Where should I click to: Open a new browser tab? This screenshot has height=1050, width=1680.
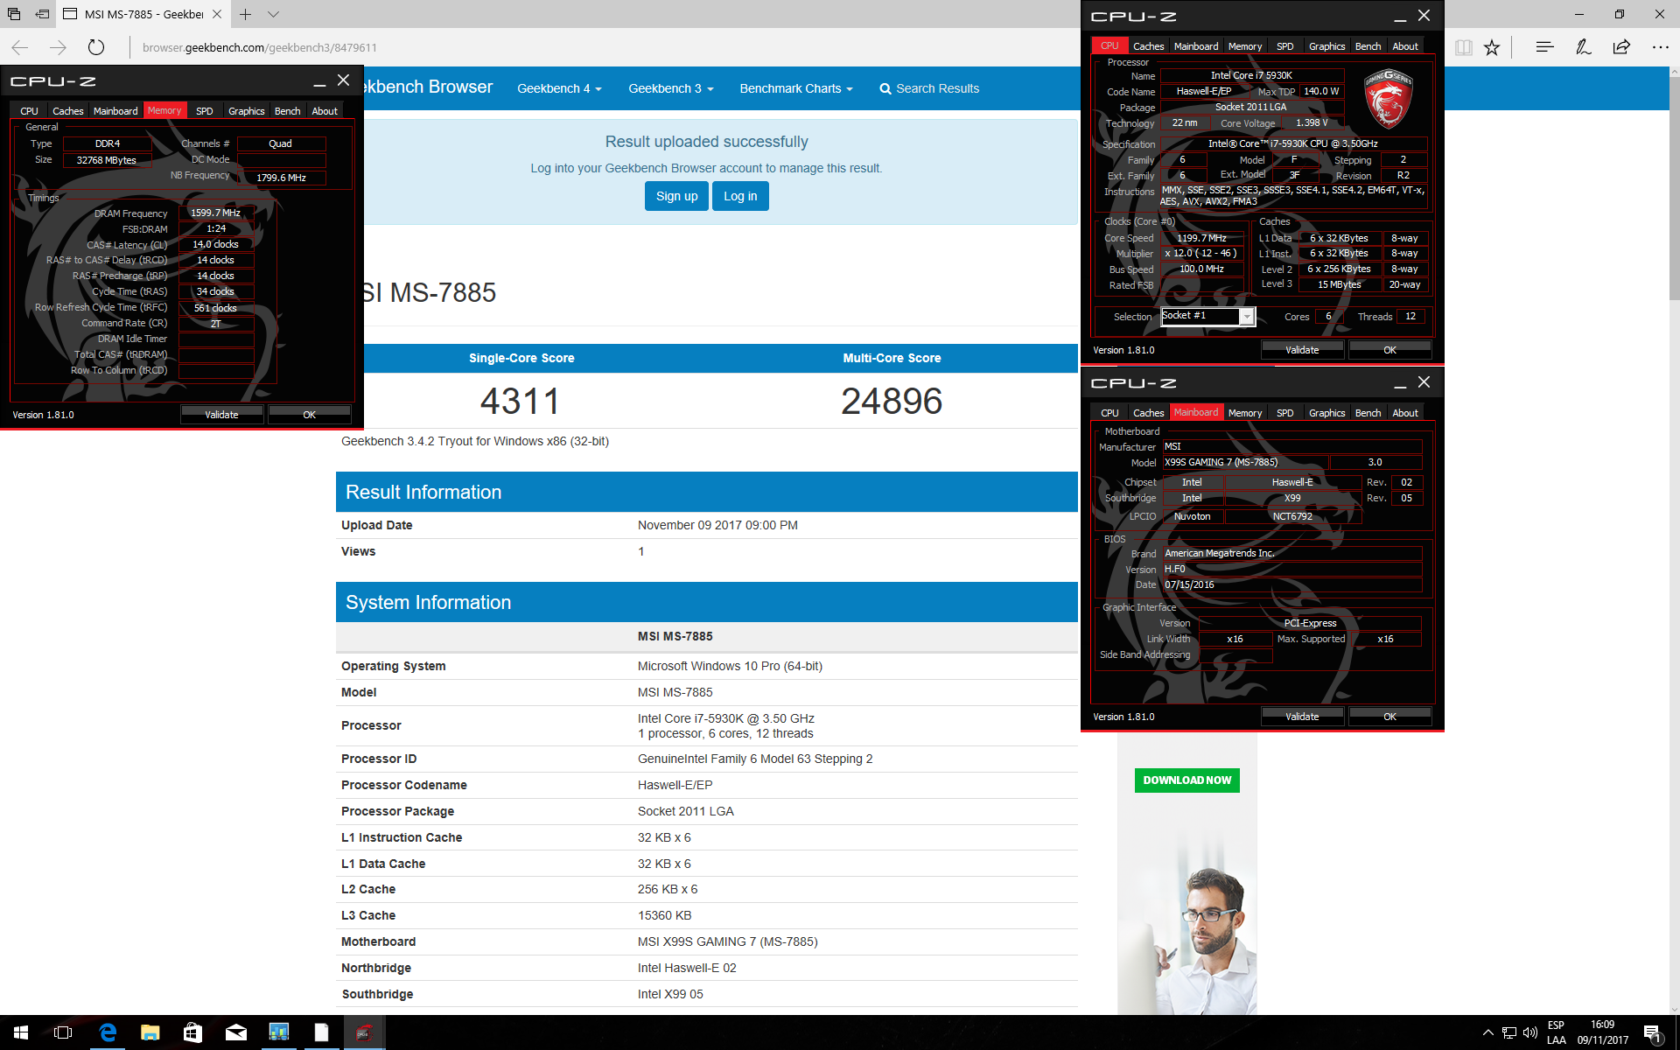pyautogui.click(x=246, y=14)
